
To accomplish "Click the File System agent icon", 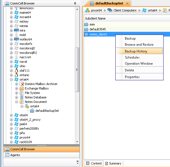I will [x=22, y=93].
